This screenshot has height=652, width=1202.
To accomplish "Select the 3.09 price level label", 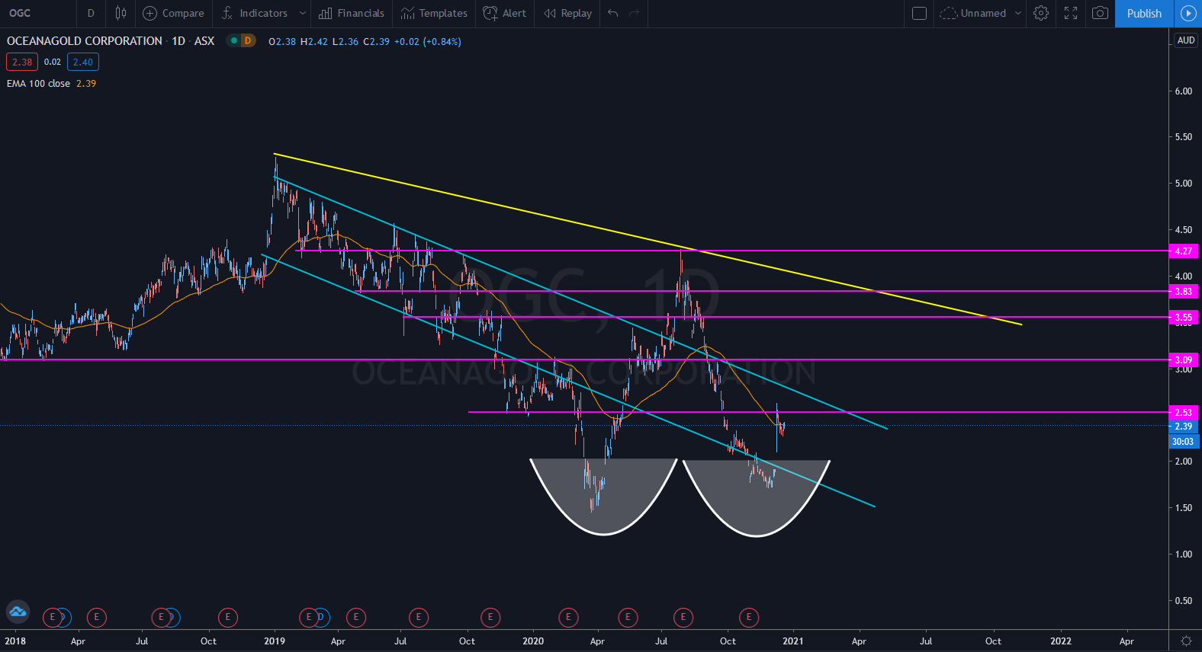I will tap(1183, 360).
